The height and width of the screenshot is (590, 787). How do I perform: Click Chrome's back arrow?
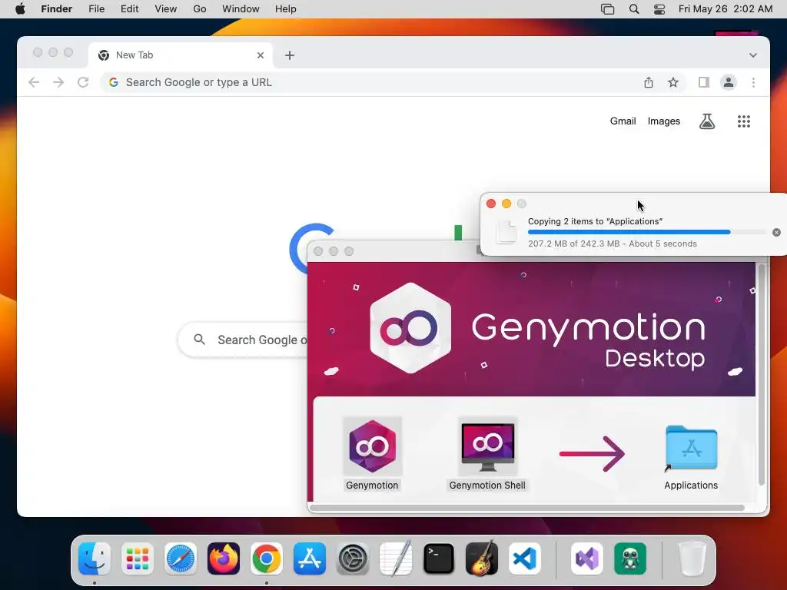[x=34, y=82]
